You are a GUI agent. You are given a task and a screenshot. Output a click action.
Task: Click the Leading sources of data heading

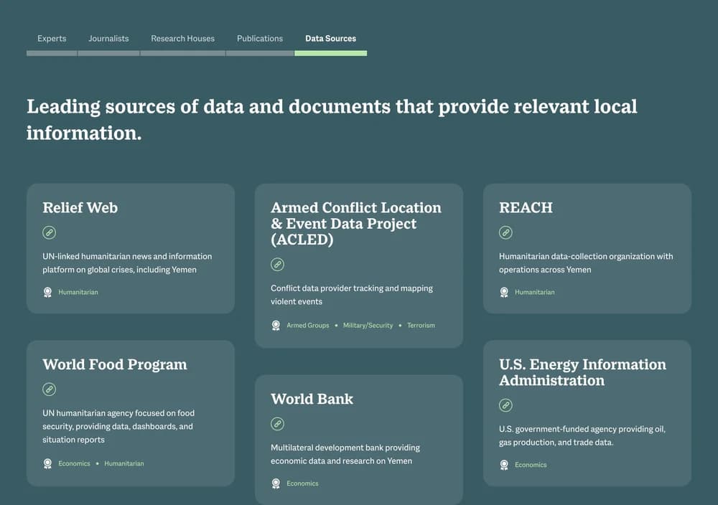pos(332,119)
